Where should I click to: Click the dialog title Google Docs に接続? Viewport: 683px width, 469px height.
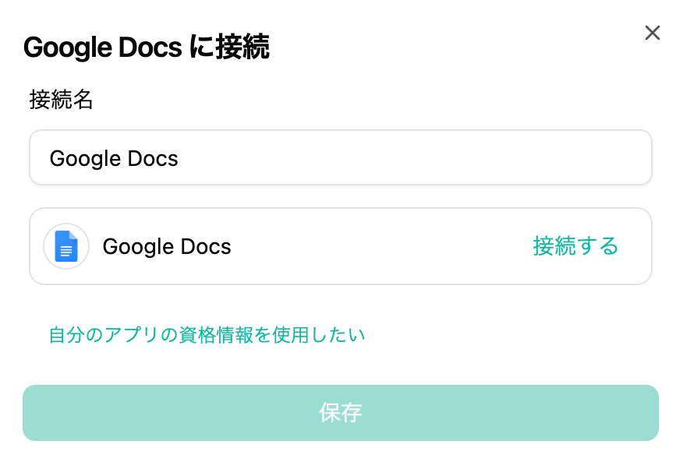click(x=147, y=48)
